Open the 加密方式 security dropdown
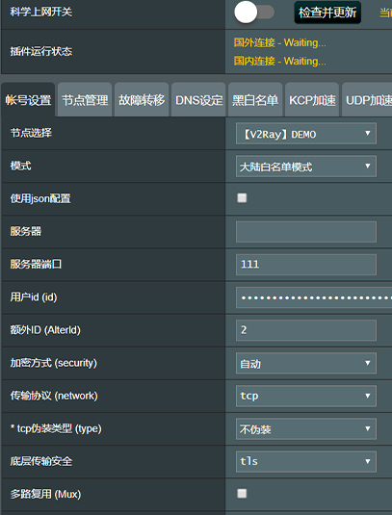The width and height of the screenshot is (392, 515). click(306, 363)
